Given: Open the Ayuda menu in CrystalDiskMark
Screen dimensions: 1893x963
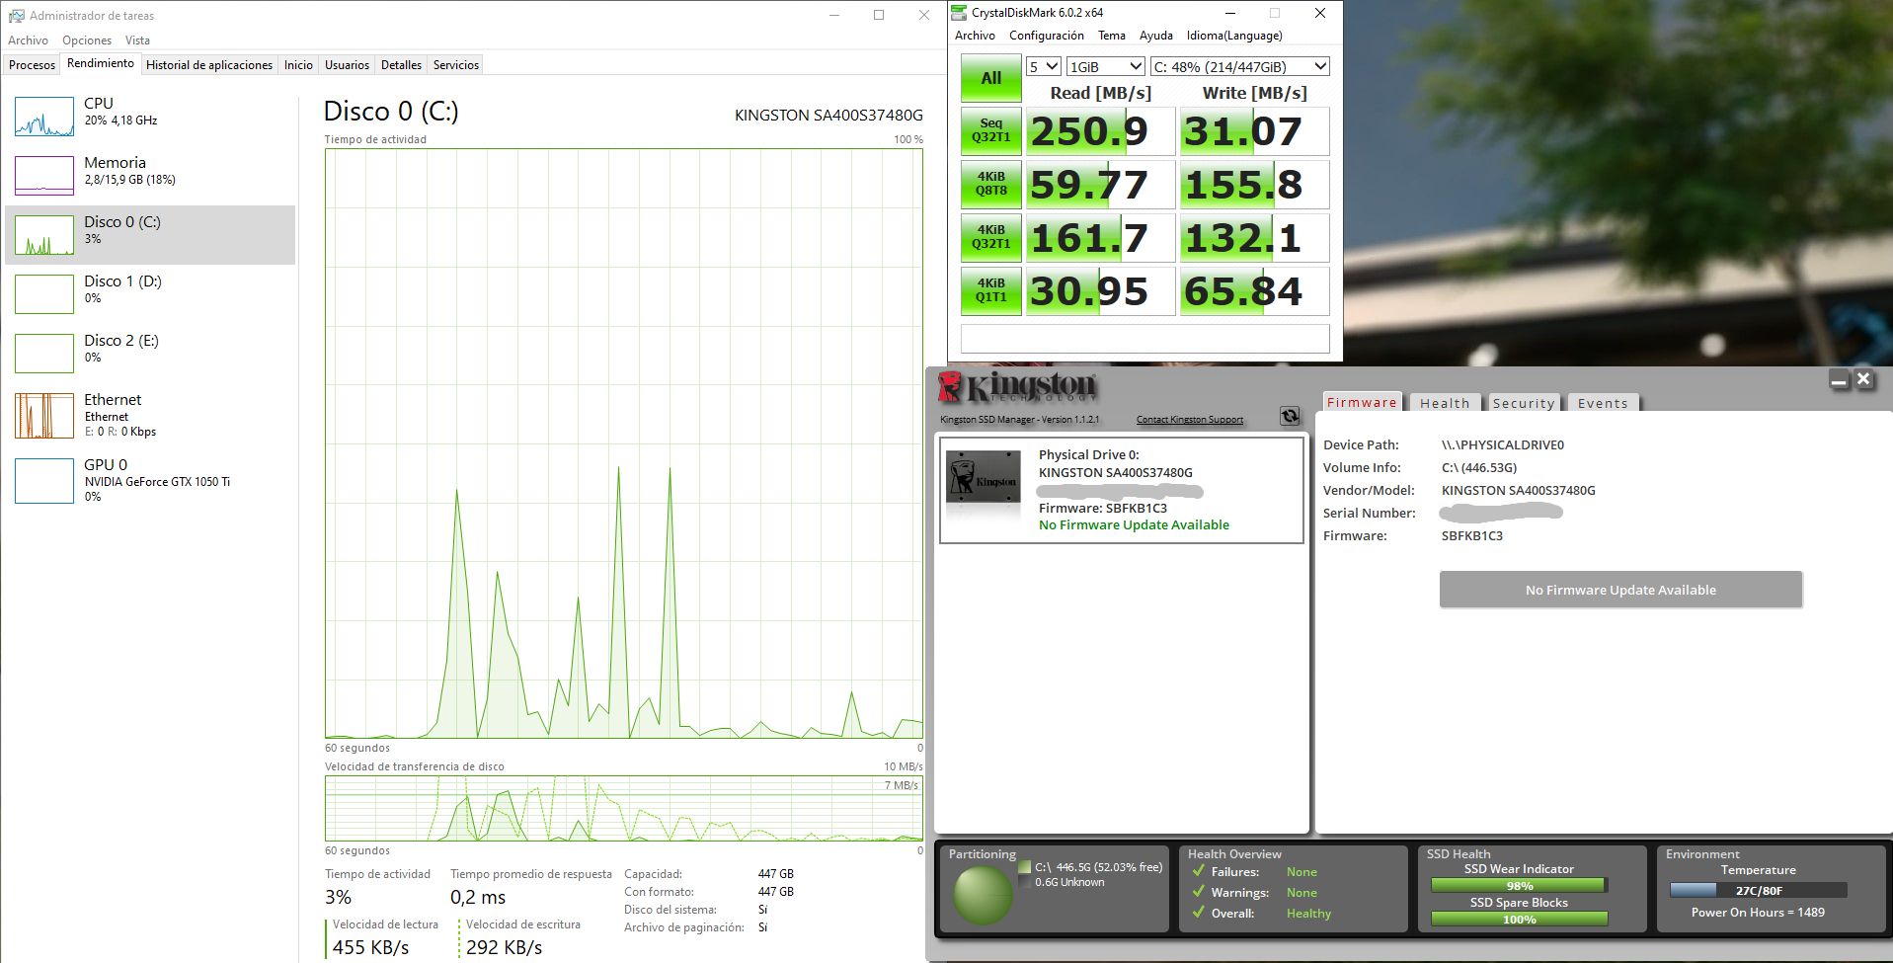Looking at the screenshot, I should pos(1156,36).
